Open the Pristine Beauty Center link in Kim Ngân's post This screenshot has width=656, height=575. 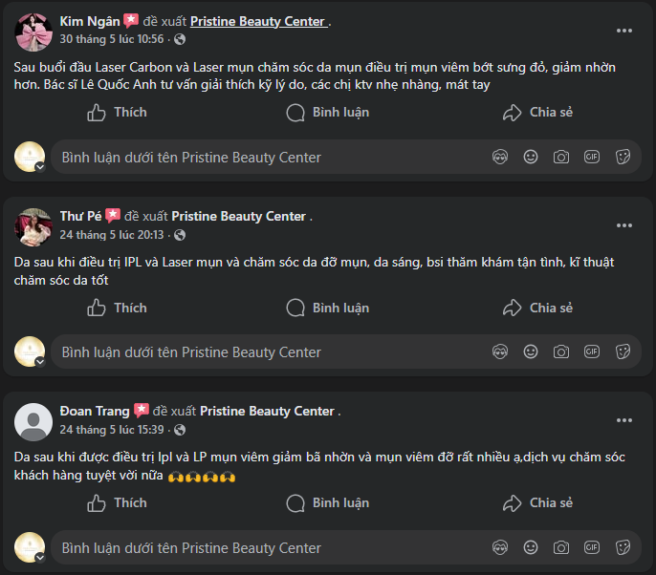pos(258,21)
